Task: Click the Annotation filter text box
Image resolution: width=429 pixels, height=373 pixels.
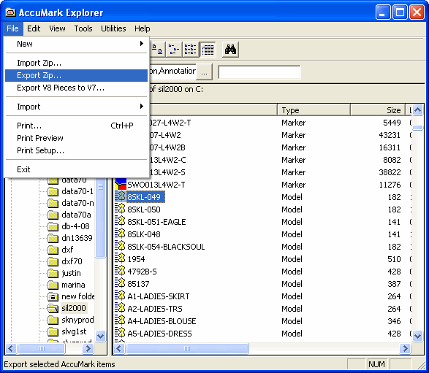Action: (172, 72)
